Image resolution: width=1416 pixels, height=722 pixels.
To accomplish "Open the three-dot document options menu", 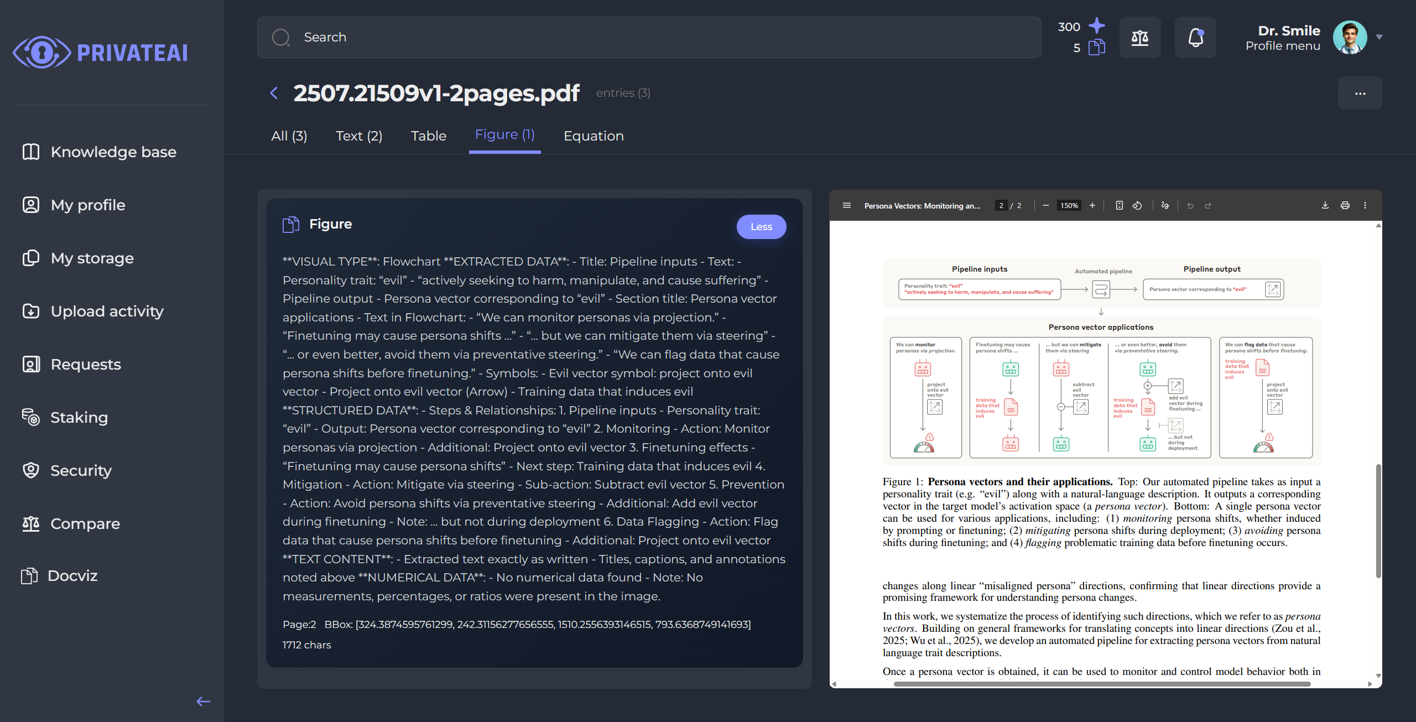I will coord(1360,93).
